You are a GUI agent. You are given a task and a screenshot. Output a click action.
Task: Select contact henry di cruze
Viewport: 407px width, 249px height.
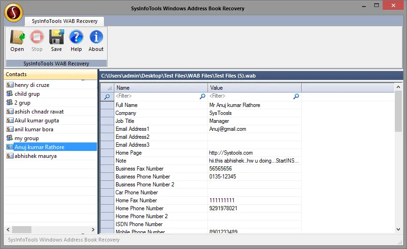point(32,85)
